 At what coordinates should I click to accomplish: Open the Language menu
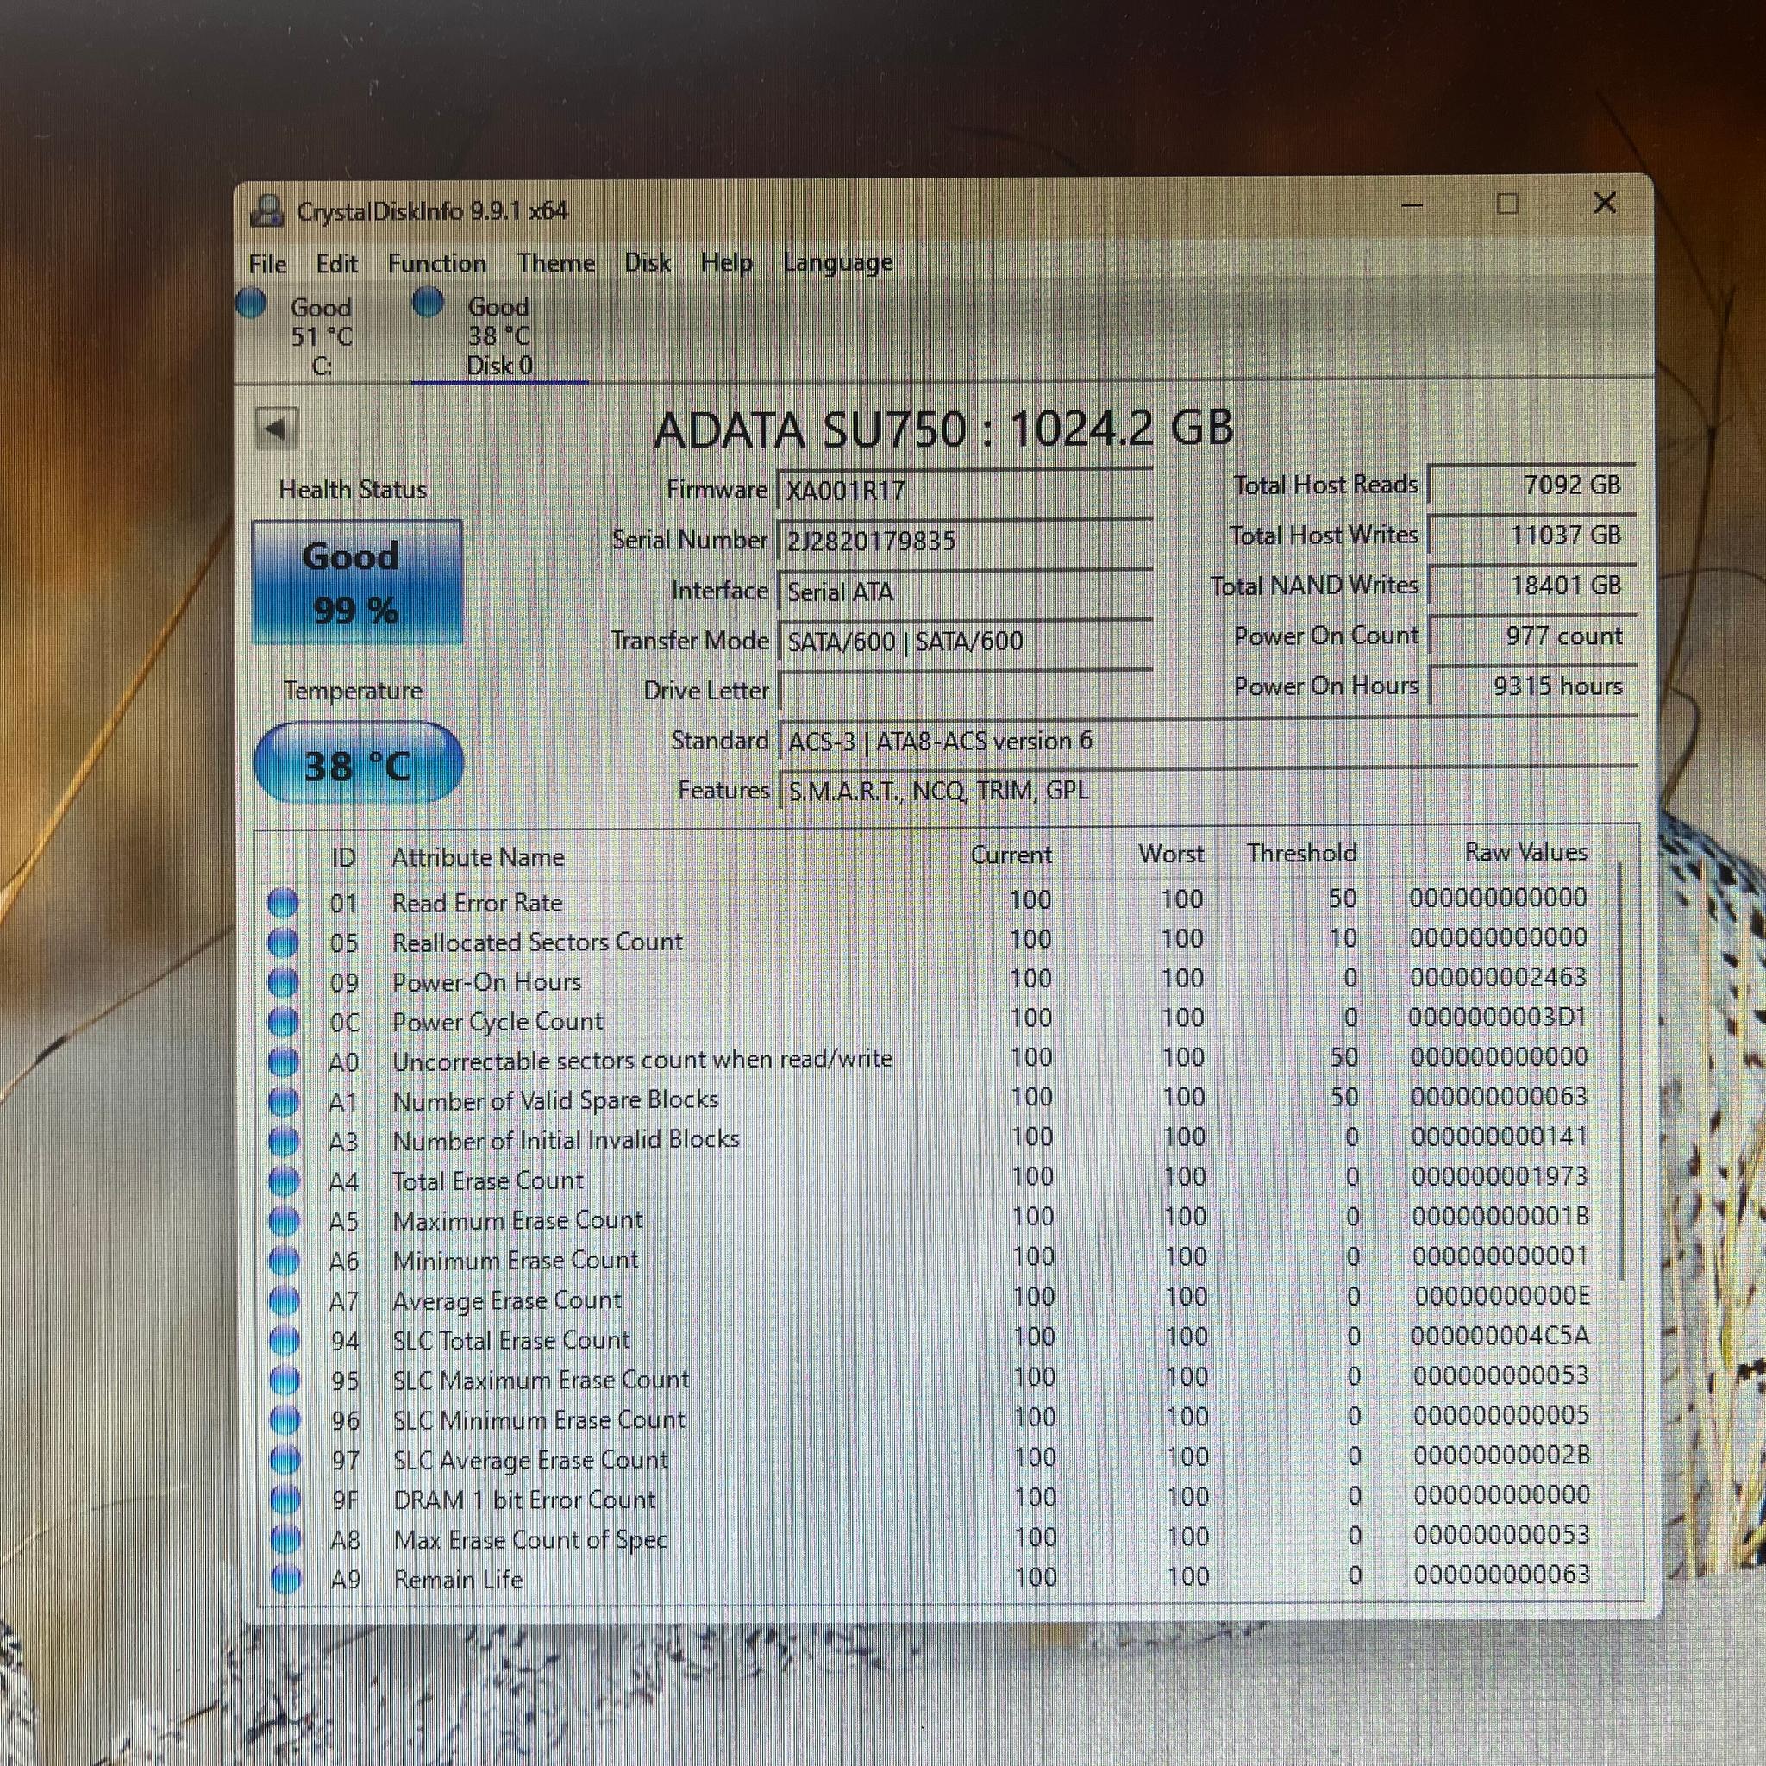(837, 262)
